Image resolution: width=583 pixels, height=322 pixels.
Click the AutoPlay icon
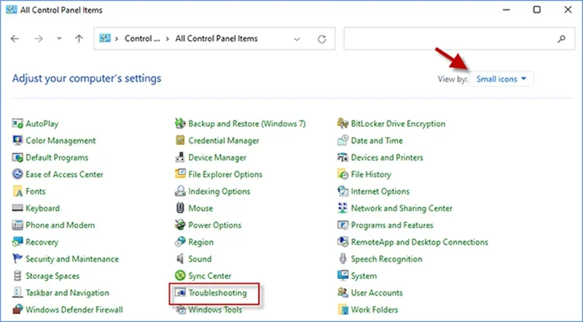coord(17,123)
